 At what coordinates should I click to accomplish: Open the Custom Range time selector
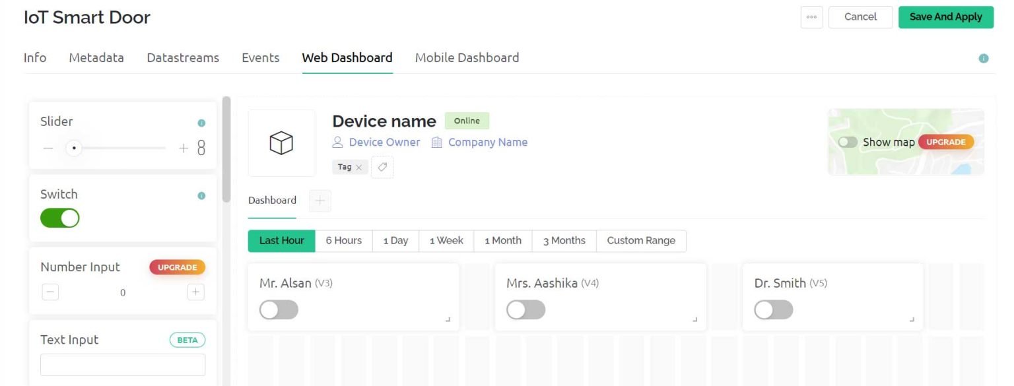click(x=640, y=241)
